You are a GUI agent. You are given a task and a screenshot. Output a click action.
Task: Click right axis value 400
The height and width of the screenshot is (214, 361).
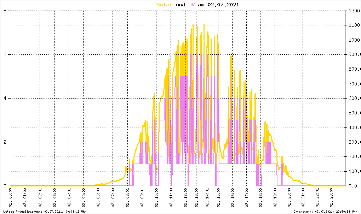click(355, 127)
